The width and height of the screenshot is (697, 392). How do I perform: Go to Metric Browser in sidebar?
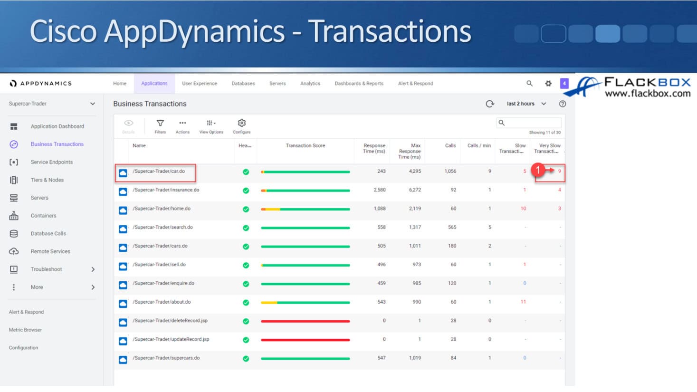point(25,330)
